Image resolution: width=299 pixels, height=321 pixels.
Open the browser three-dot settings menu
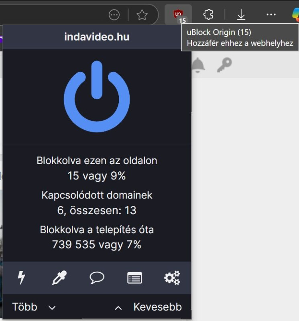[271, 14]
